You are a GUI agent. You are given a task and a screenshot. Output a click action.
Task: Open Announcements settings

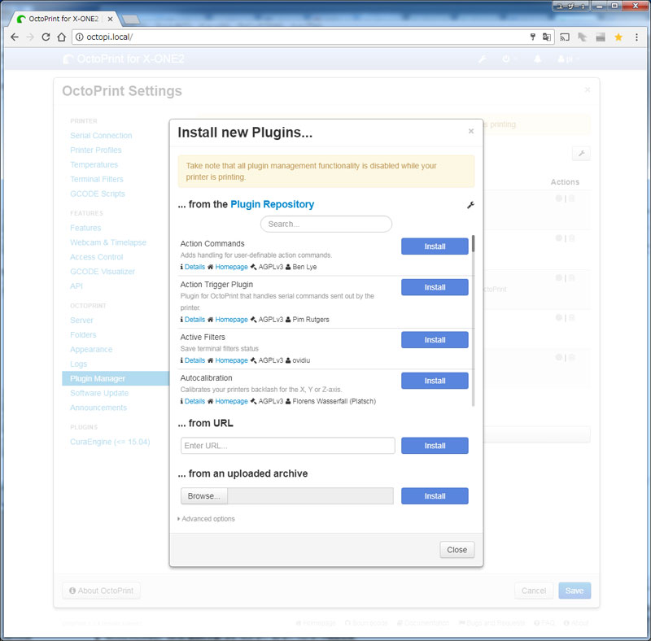[x=98, y=408]
